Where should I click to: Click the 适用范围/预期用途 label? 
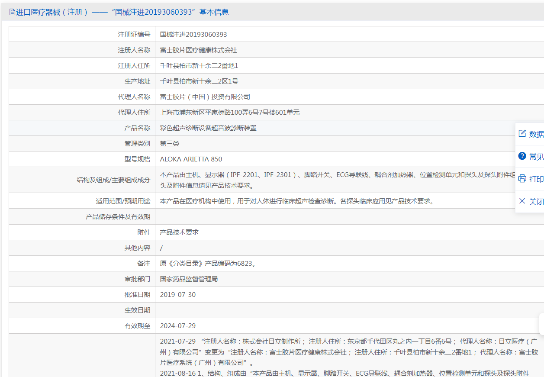coord(123,201)
